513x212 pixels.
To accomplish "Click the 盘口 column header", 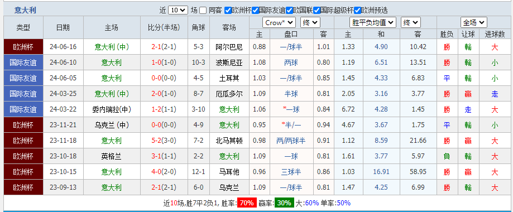I will click(x=291, y=34).
